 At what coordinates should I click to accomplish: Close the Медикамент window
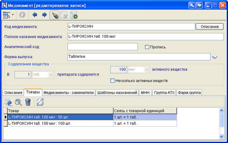tap(223, 5)
